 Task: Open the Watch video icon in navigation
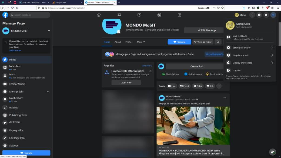[x=139, y=15]
